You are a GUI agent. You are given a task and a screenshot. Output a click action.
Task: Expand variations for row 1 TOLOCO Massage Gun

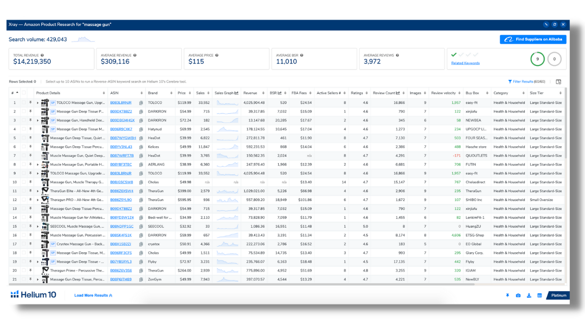point(38,103)
